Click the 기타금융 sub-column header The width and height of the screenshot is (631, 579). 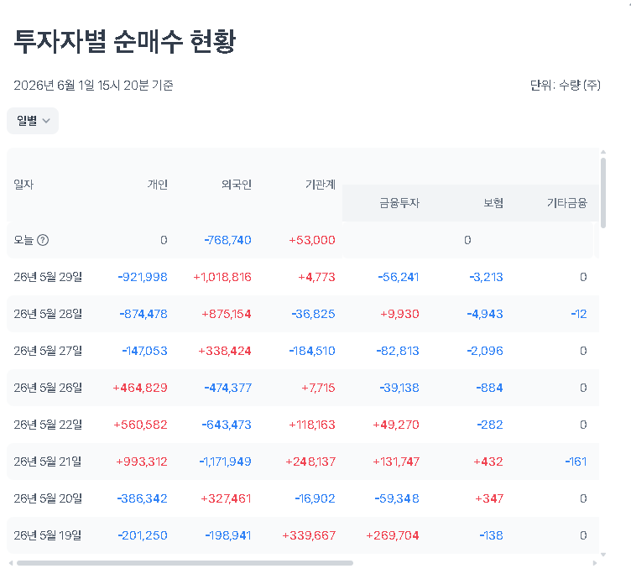(x=567, y=203)
